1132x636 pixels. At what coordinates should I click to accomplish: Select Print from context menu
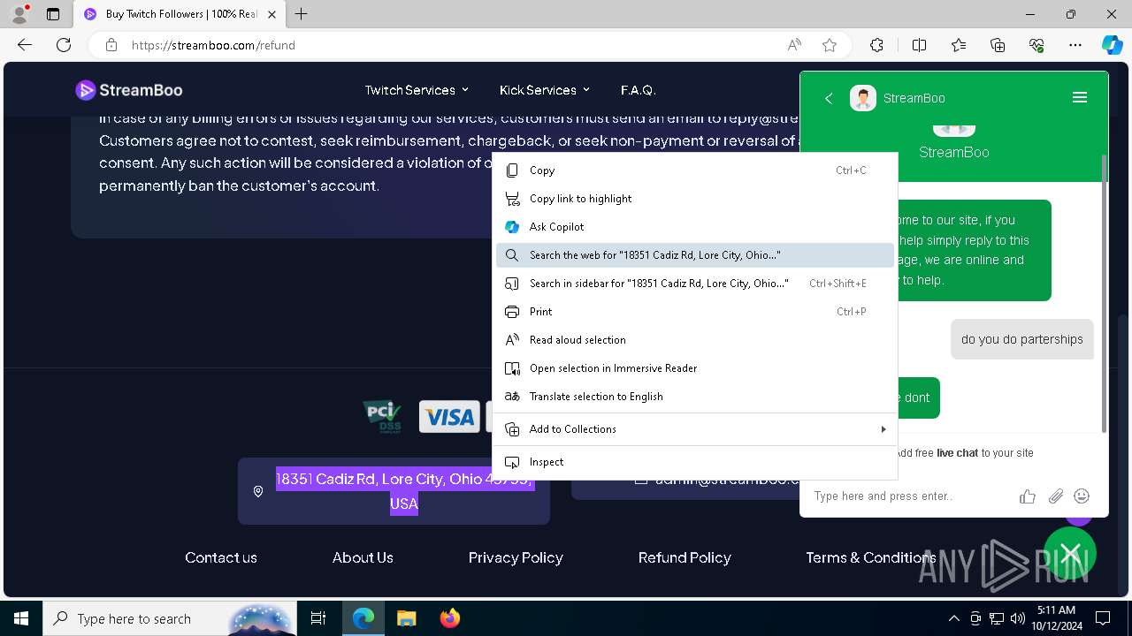[695, 312]
